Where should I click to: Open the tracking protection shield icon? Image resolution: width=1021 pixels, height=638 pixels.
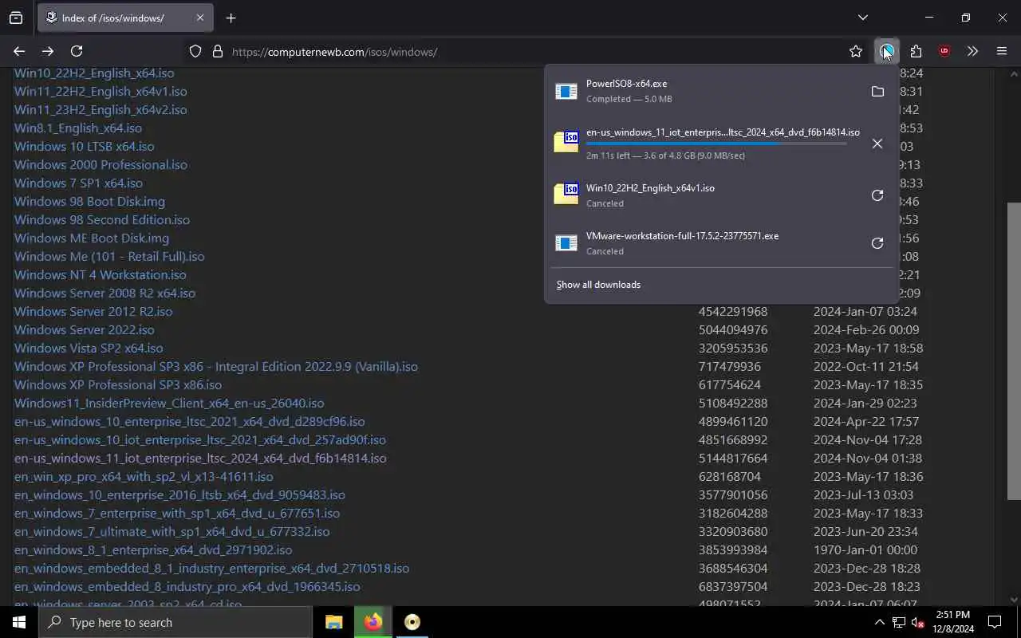pyautogui.click(x=195, y=51)
